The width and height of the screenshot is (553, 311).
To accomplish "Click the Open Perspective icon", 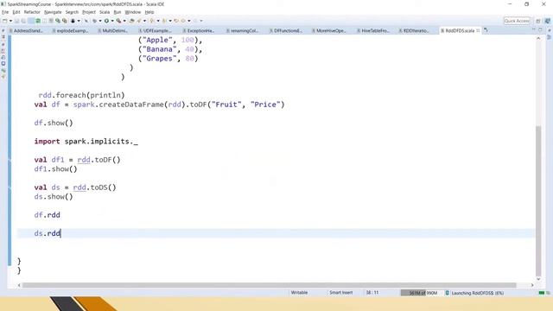I will (x=538, y=21).
